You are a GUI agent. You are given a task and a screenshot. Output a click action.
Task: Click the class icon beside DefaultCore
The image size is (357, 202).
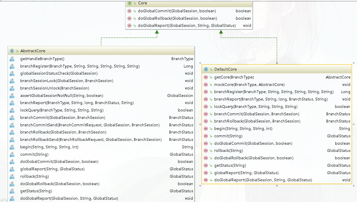206,69
